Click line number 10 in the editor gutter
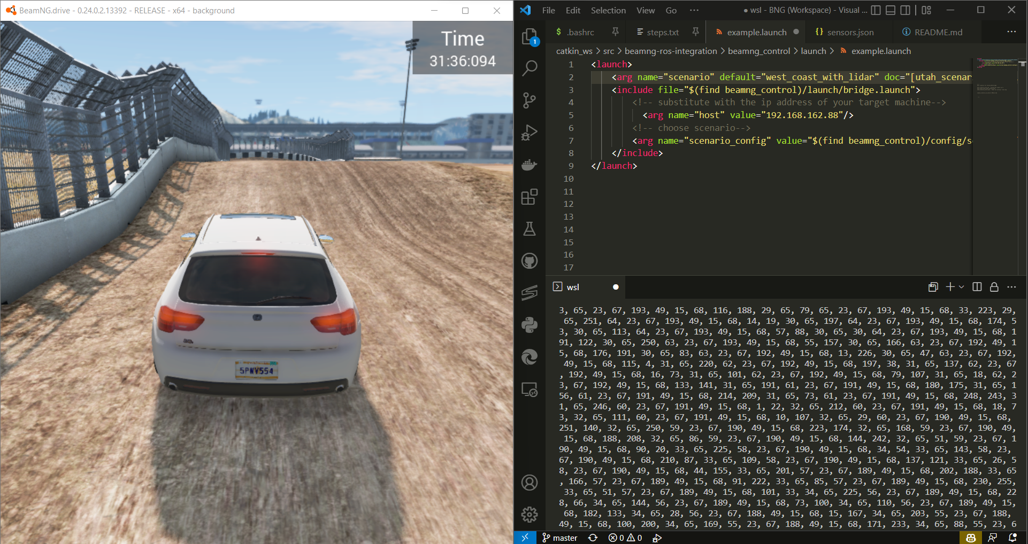The image size is (1028, 544). 568,178
